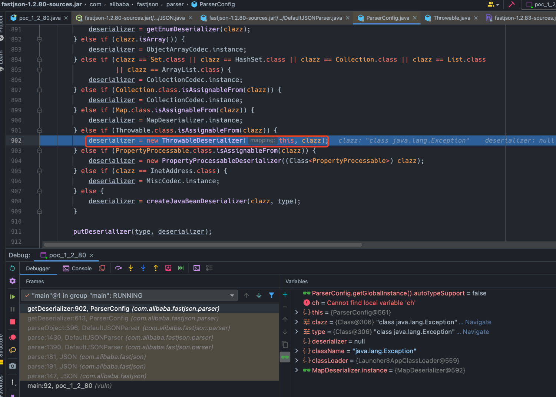View breakpoints with the red circles icon
Viewport: 556px width, 397px height.
click(12, 337)
